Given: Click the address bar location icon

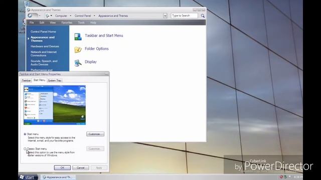Looking at the screenshot, I should click(x=47, y=15).
